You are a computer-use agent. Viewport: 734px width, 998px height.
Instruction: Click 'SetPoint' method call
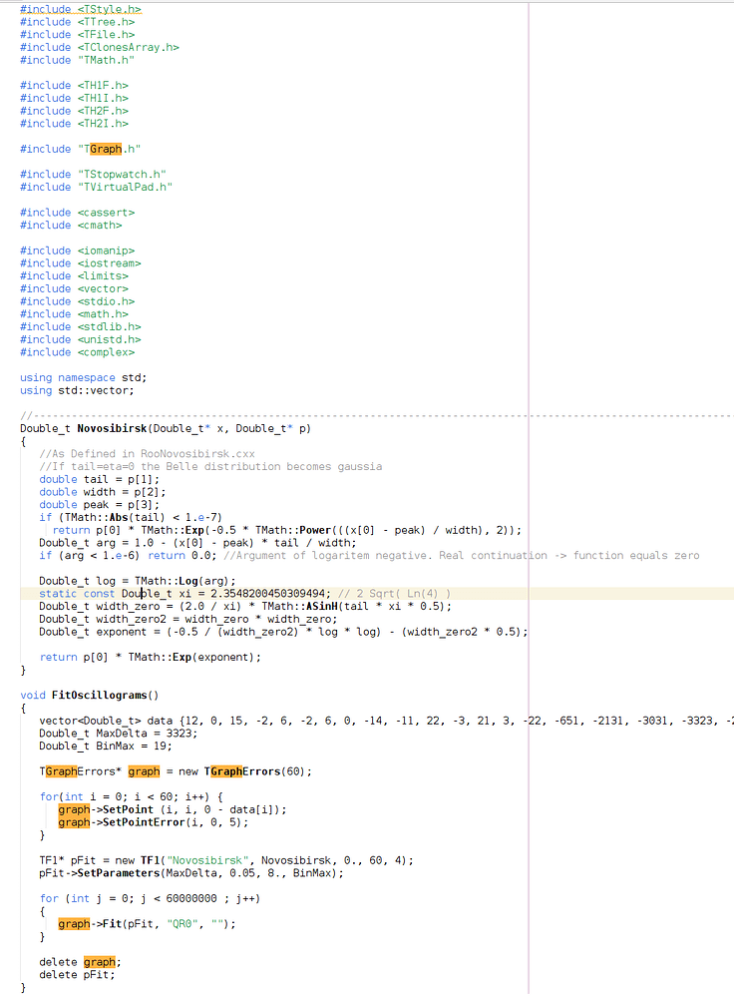tap(128, 809)
